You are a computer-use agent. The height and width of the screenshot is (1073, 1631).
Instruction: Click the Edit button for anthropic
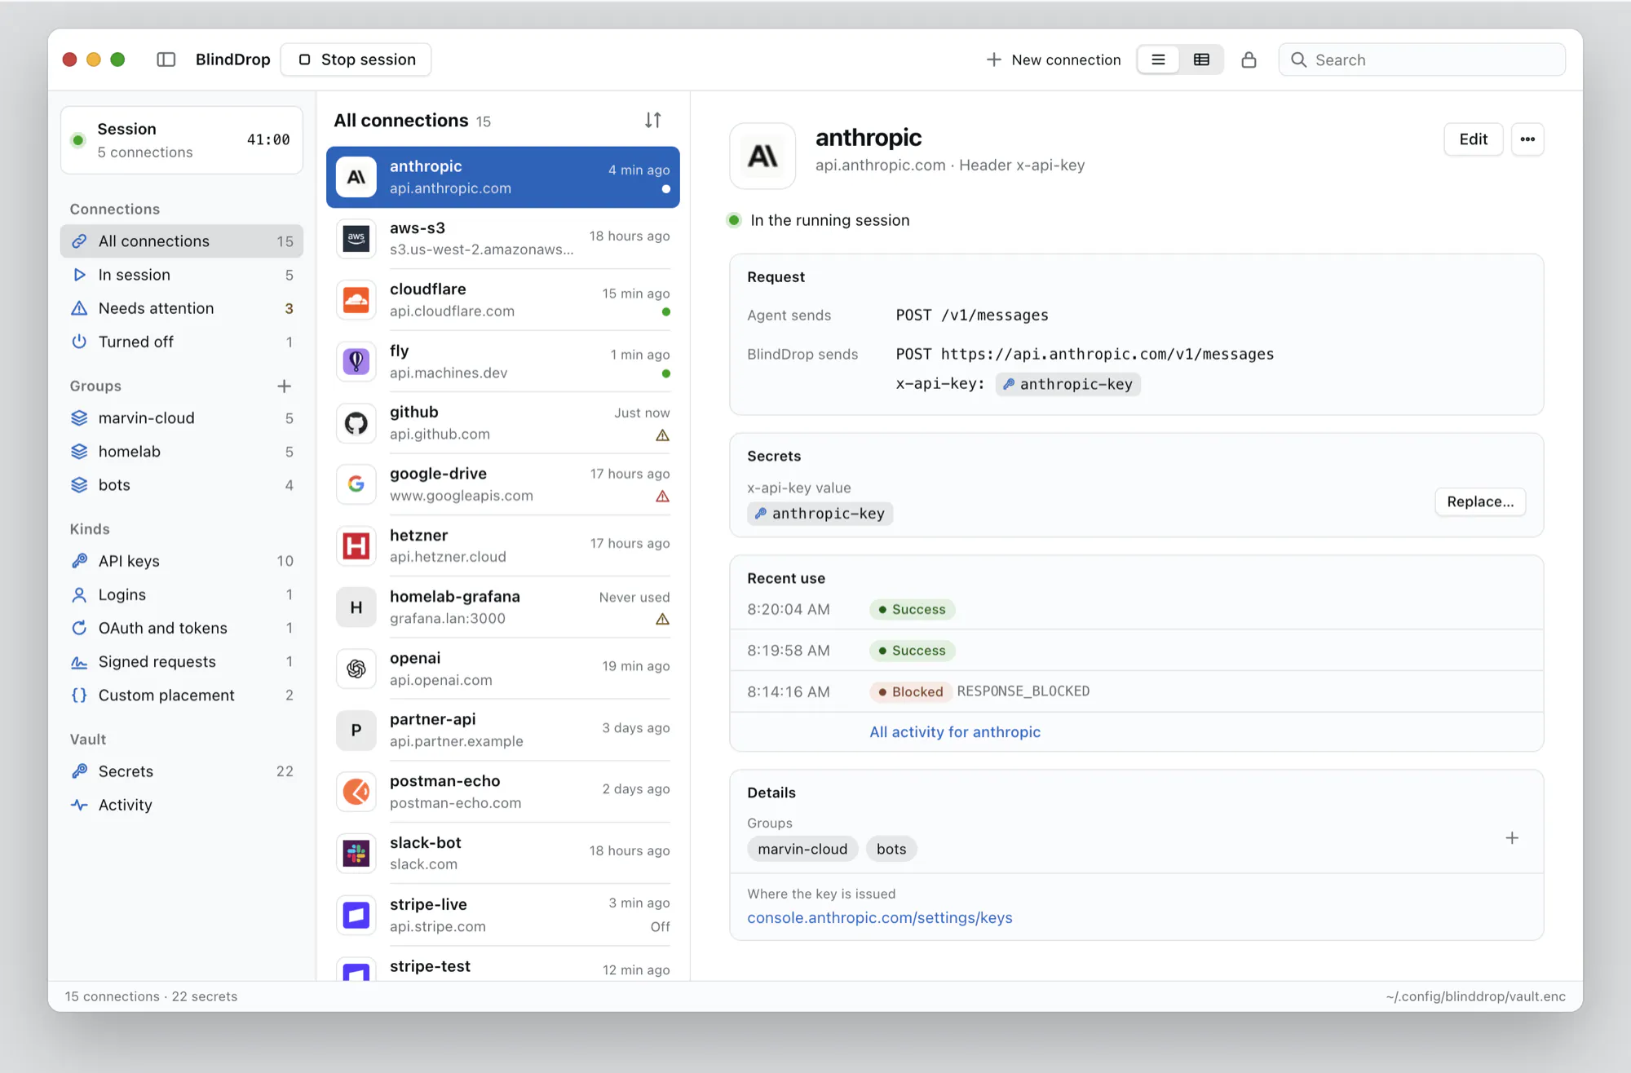[1473, 139]
